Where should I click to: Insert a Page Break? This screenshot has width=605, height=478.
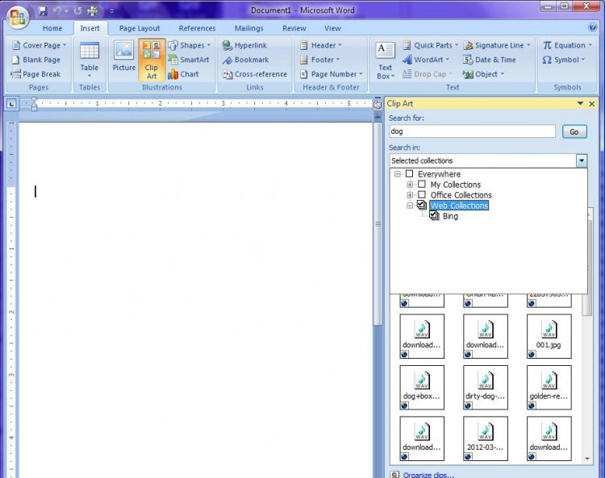coord(36,74)
